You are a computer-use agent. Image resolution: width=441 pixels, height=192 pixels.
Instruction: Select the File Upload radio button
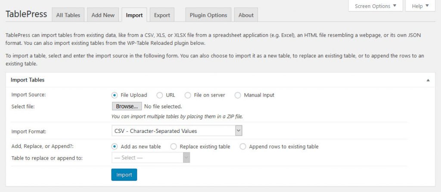[115, 95]
